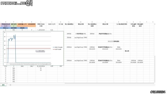Open the 油耗 sheet tab
This screenshot has width=167, height=94.
pos(3,85)
